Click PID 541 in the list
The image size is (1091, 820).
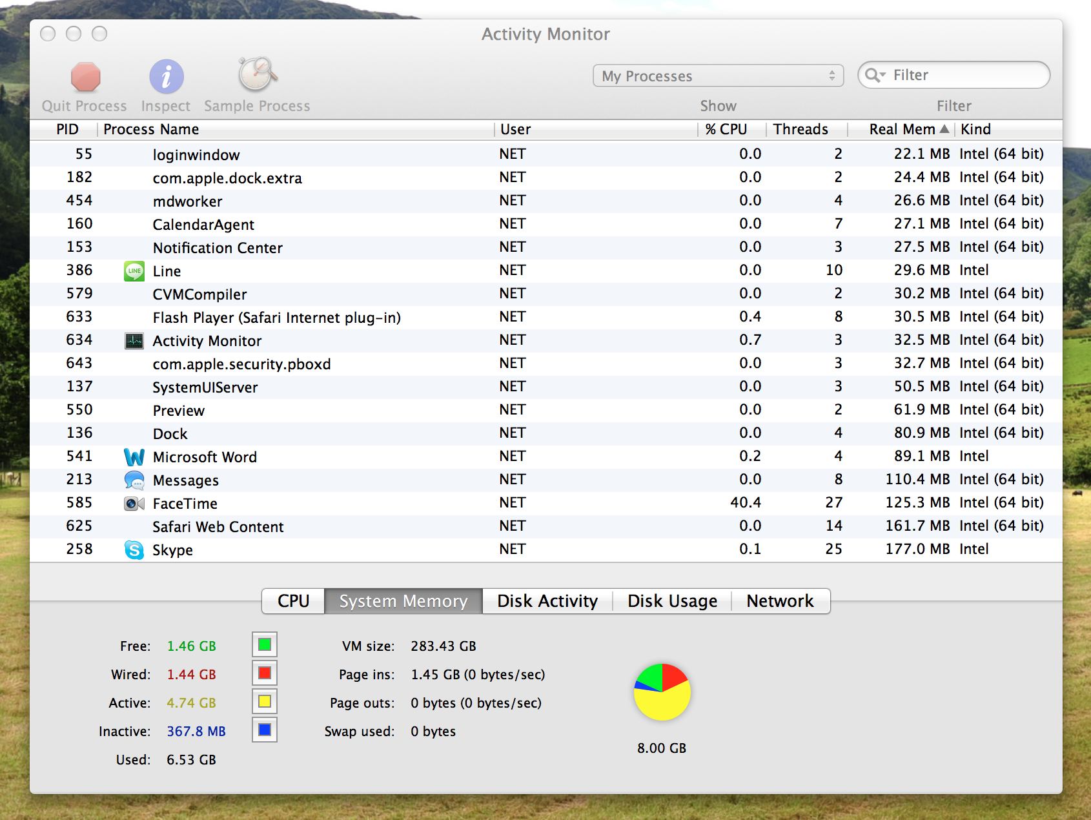tap(79, 456)
